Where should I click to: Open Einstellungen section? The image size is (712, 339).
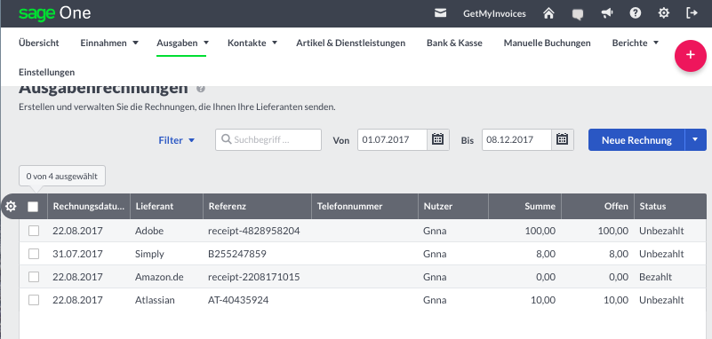coord(47,72)
